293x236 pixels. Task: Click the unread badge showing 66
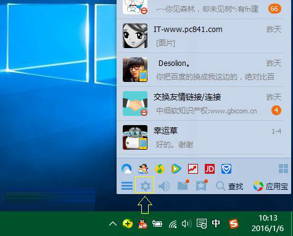274,9
